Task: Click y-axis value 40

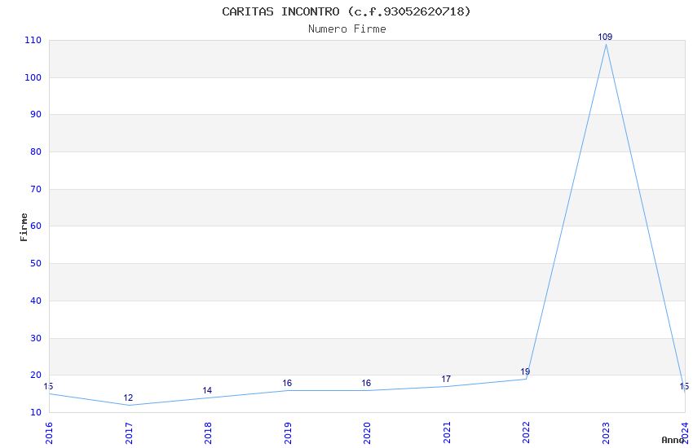Action: point(35,301)
